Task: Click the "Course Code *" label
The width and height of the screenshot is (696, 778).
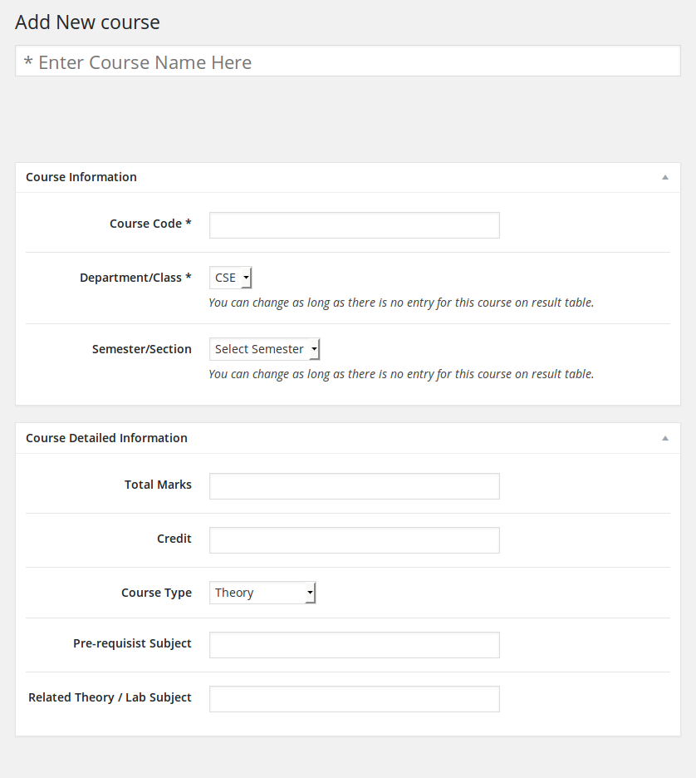Action: coord(150,224)
